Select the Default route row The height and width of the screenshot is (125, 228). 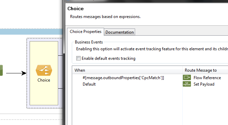coord(89,84)
